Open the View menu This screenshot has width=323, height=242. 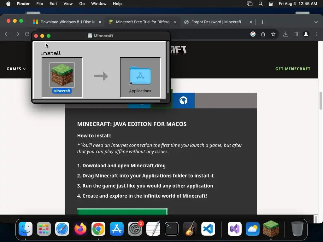pyautogui.click(x=68, y=4)
